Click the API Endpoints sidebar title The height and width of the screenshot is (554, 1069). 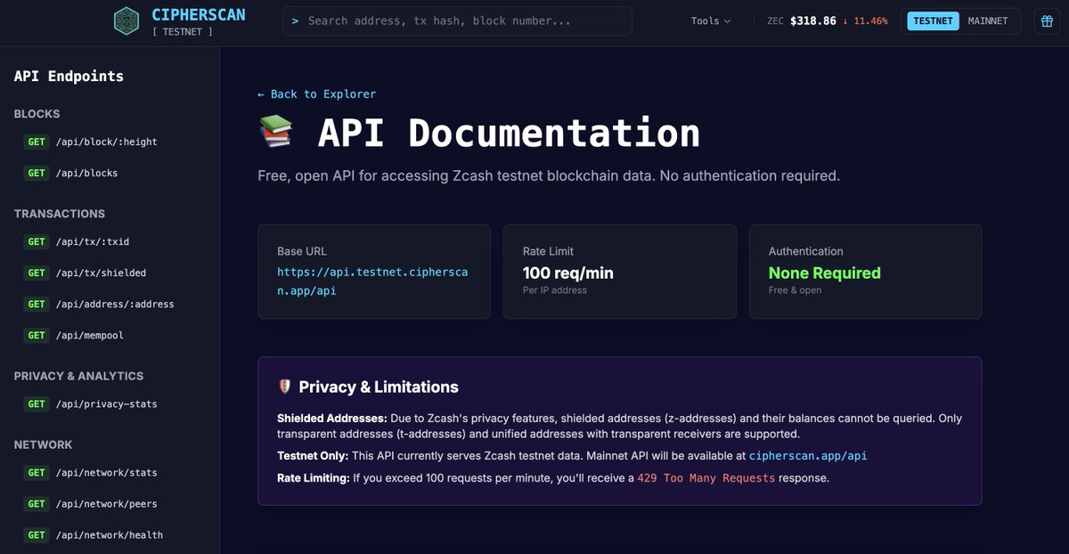[69, 76]
